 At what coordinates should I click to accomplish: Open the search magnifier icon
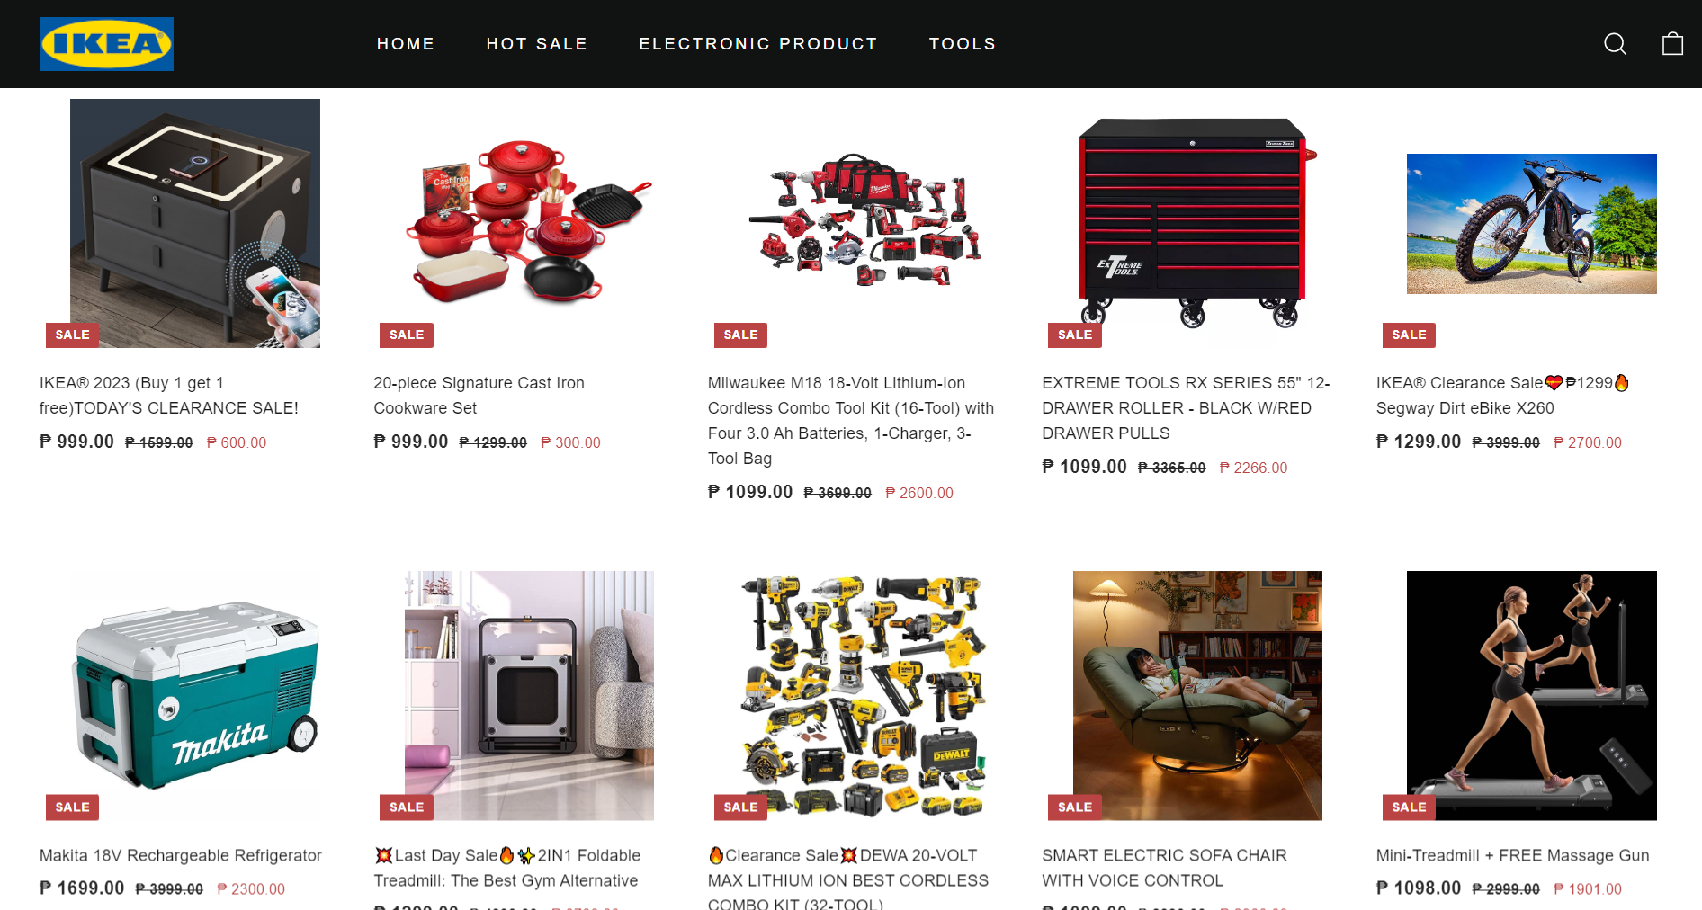tap(1615, 44)
